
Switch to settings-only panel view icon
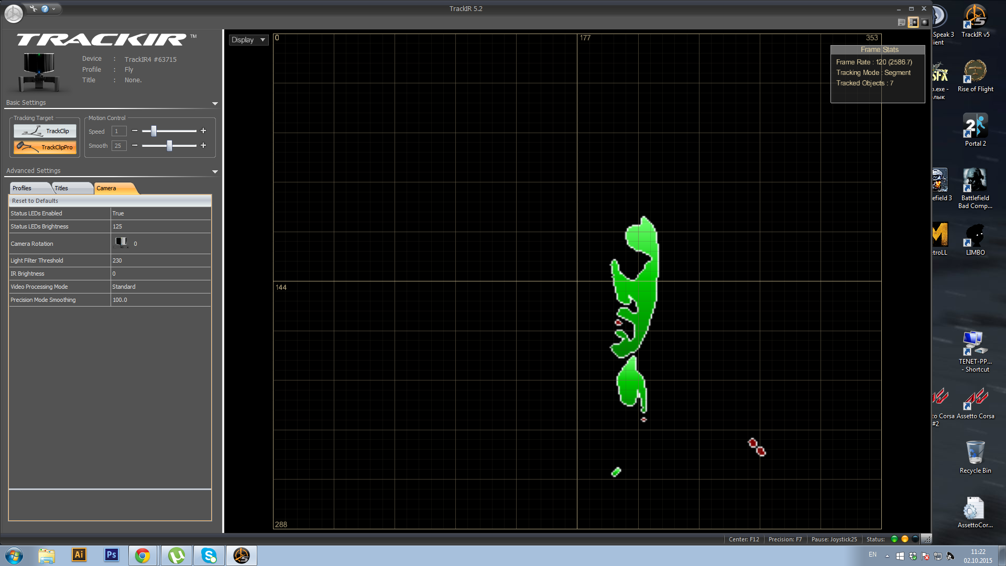coord(901,23)
